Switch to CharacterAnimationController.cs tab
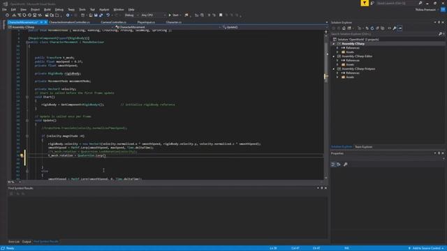 click(x=69, y=22)
